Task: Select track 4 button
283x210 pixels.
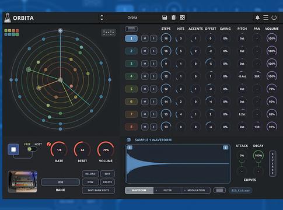Action: coord(131,76)
